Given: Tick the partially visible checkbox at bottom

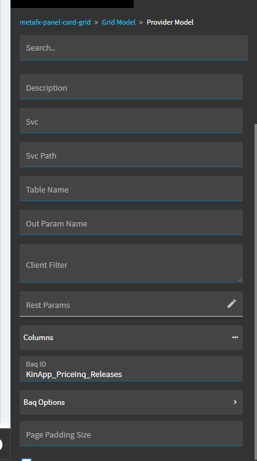Looking at the screenshot, I should coord(27,459).
